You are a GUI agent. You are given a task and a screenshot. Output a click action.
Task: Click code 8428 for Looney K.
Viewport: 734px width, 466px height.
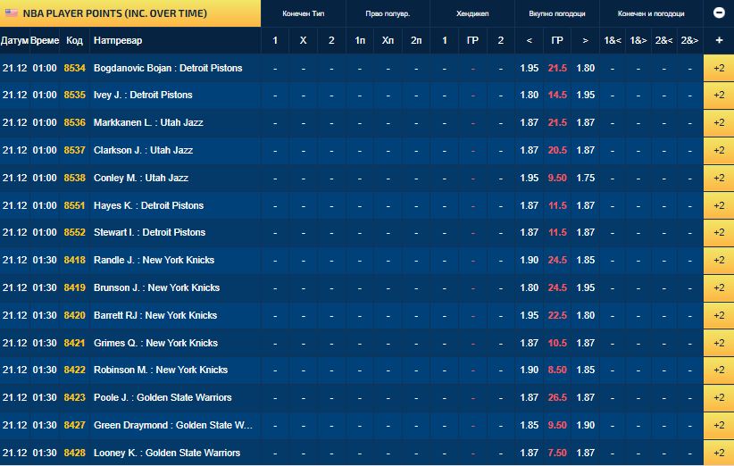(75, 453)
